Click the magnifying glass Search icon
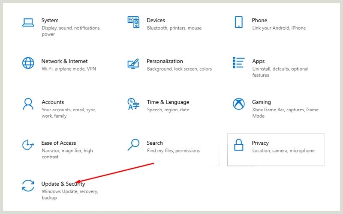Screen dimensions: 343x214 tap(133, 145)
